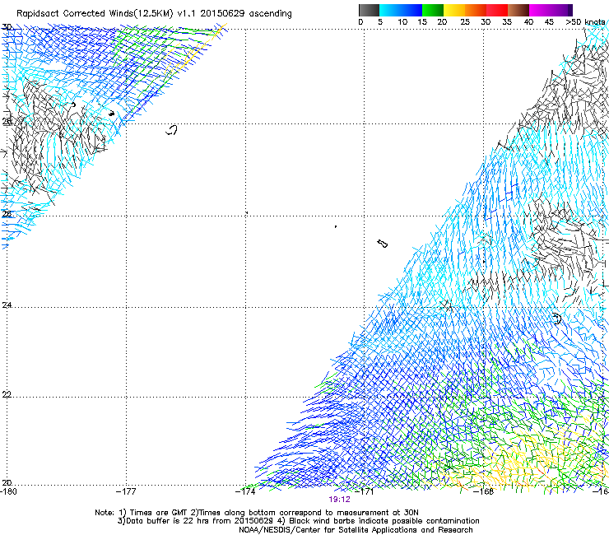Click the '30' latitude axis label

pyautogui.click(x=7, y=27)
